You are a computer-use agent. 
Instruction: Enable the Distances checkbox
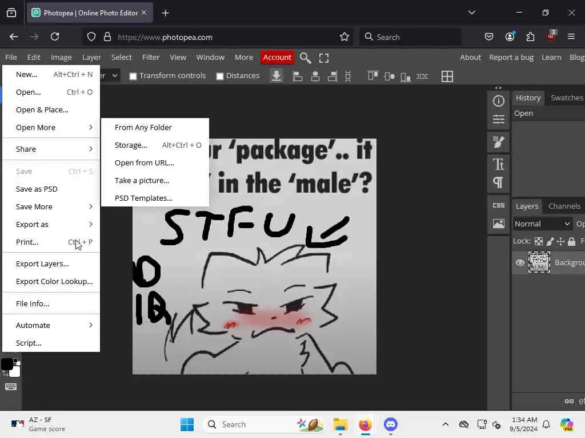pos(220,76)
